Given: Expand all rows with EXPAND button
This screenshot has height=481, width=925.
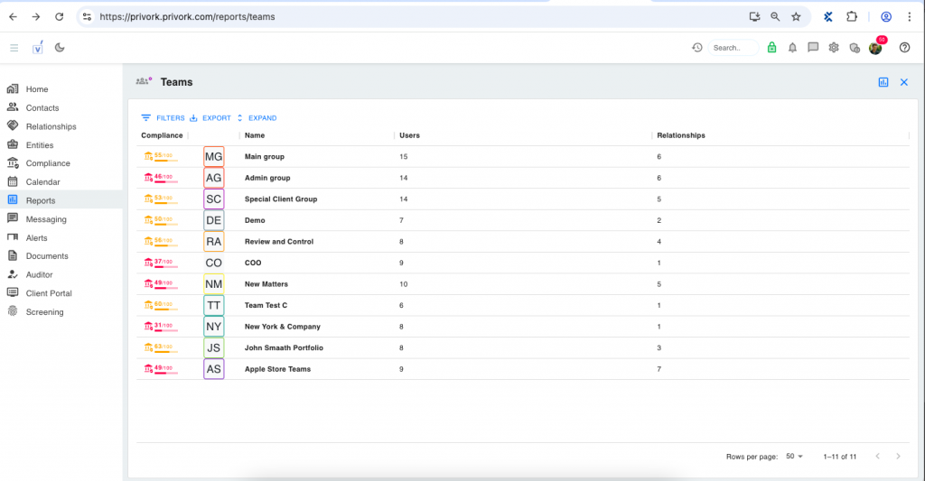Looking at the screenshot, I should coord(257,118).
